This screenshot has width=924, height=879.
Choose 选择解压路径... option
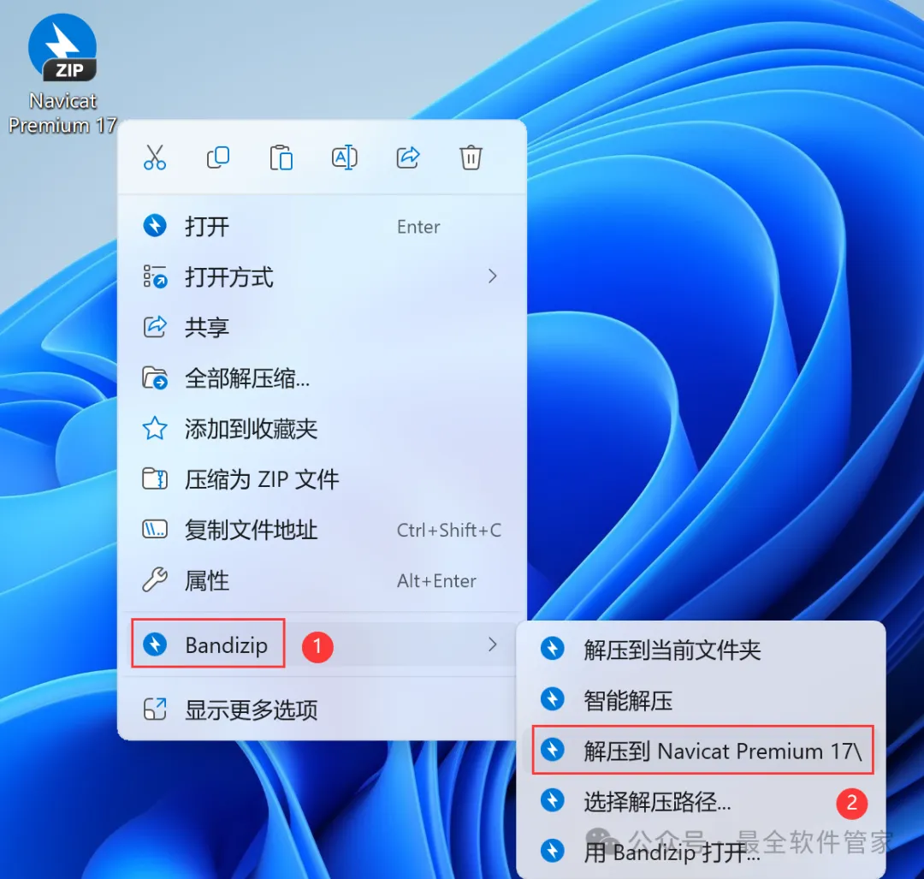701,801
